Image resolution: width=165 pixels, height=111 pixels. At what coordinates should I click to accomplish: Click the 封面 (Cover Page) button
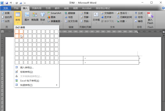click(7, 13)
